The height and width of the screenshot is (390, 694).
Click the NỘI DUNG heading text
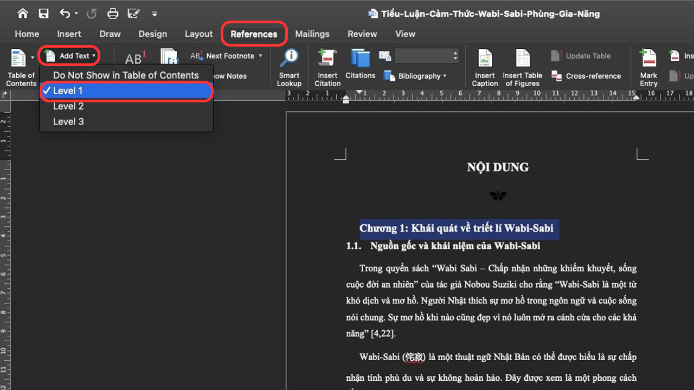pos(498,167)
